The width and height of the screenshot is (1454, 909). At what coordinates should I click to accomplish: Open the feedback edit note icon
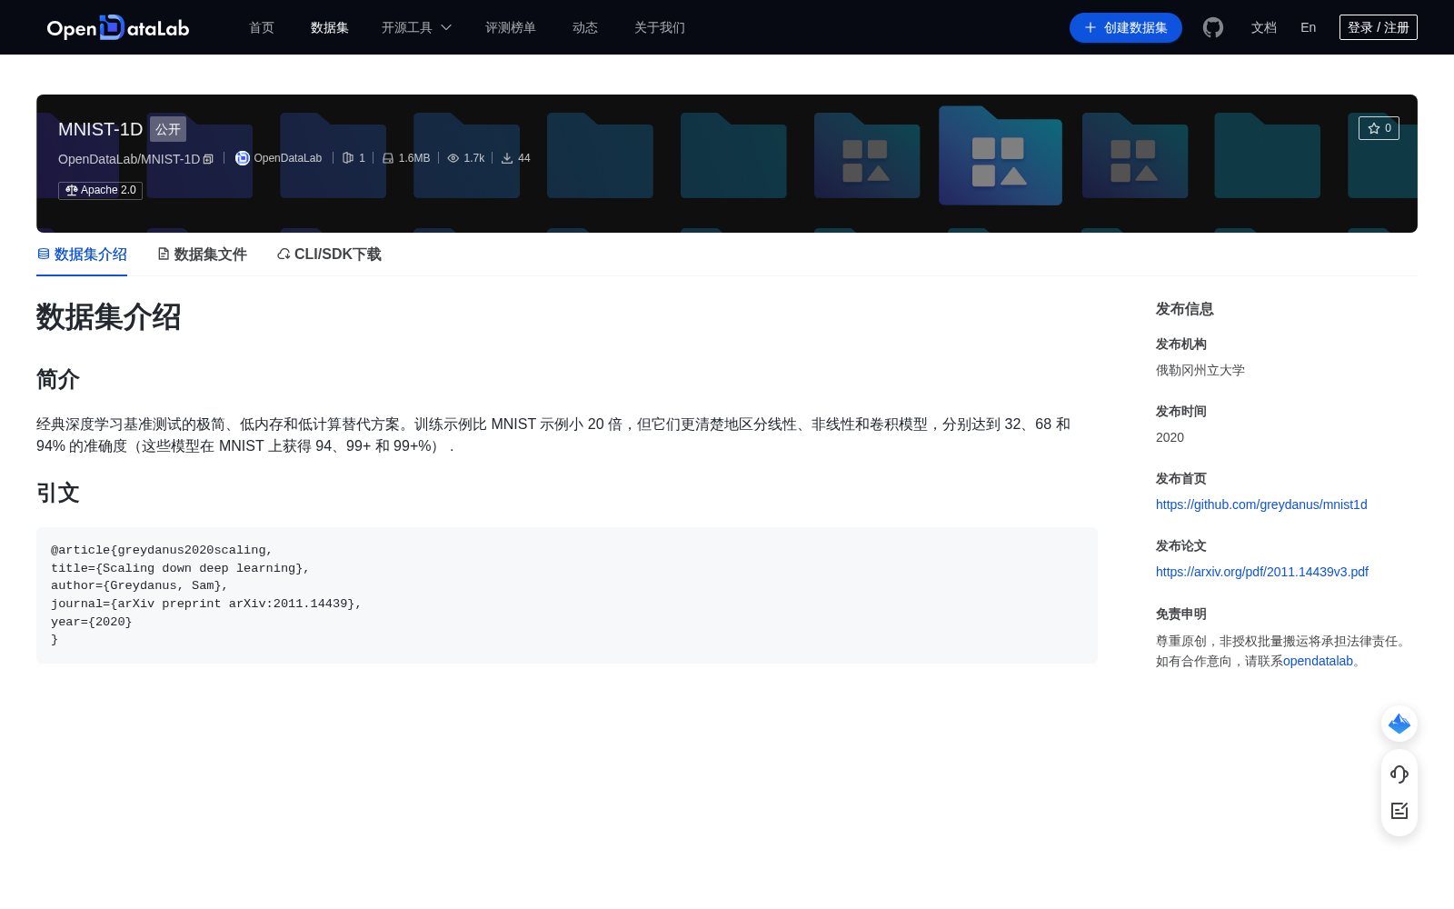(1399, 811)
